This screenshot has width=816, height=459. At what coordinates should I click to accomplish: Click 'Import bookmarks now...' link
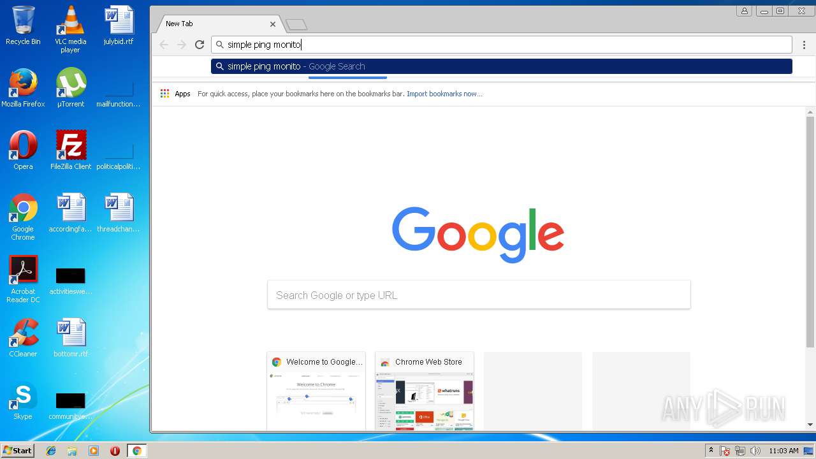coord(444,94)
